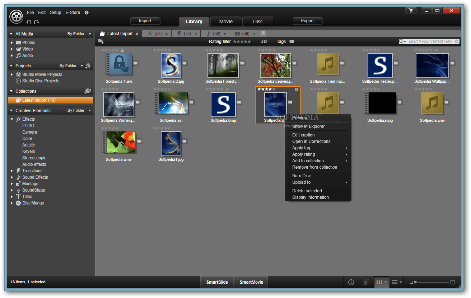
Task: Open the E-Store shopping cart icon
Action: pos(411,10)
